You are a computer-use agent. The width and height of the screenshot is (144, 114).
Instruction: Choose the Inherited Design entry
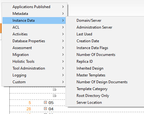tap(105, 68)
